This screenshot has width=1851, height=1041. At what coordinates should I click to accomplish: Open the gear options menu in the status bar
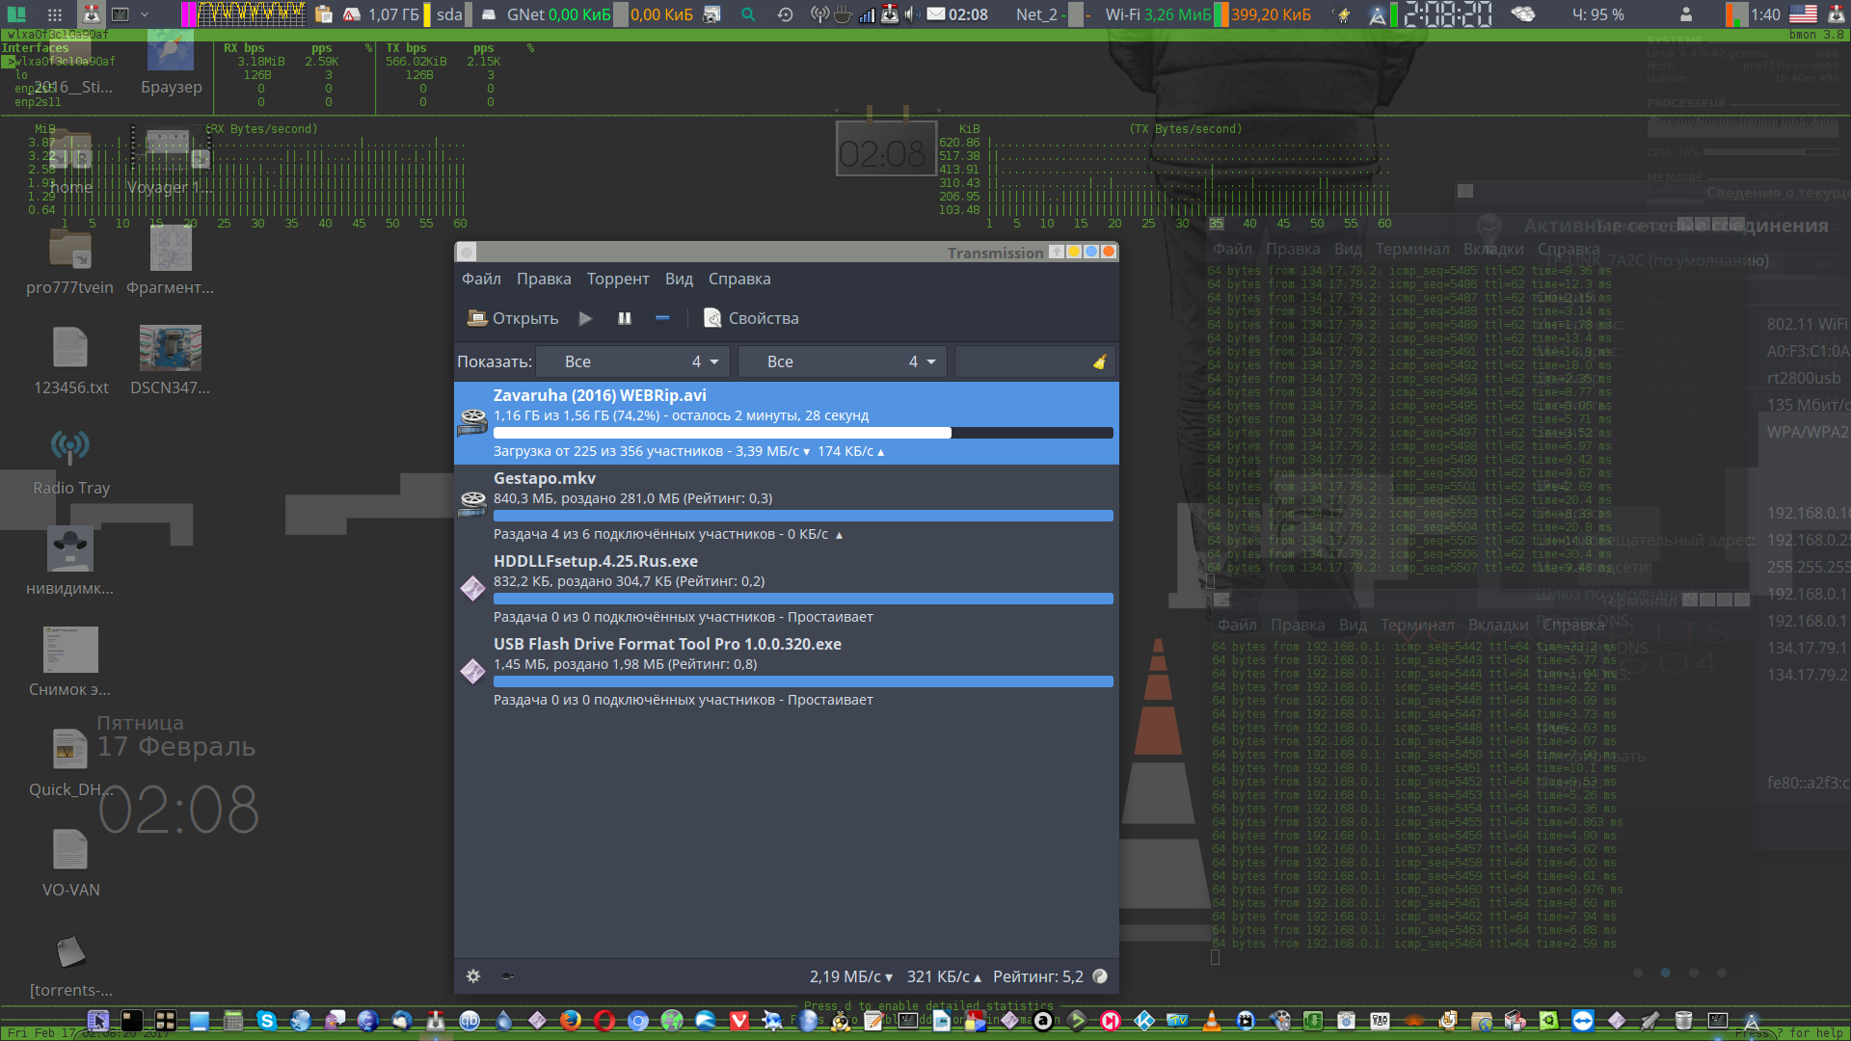click(x=473, y=976)
